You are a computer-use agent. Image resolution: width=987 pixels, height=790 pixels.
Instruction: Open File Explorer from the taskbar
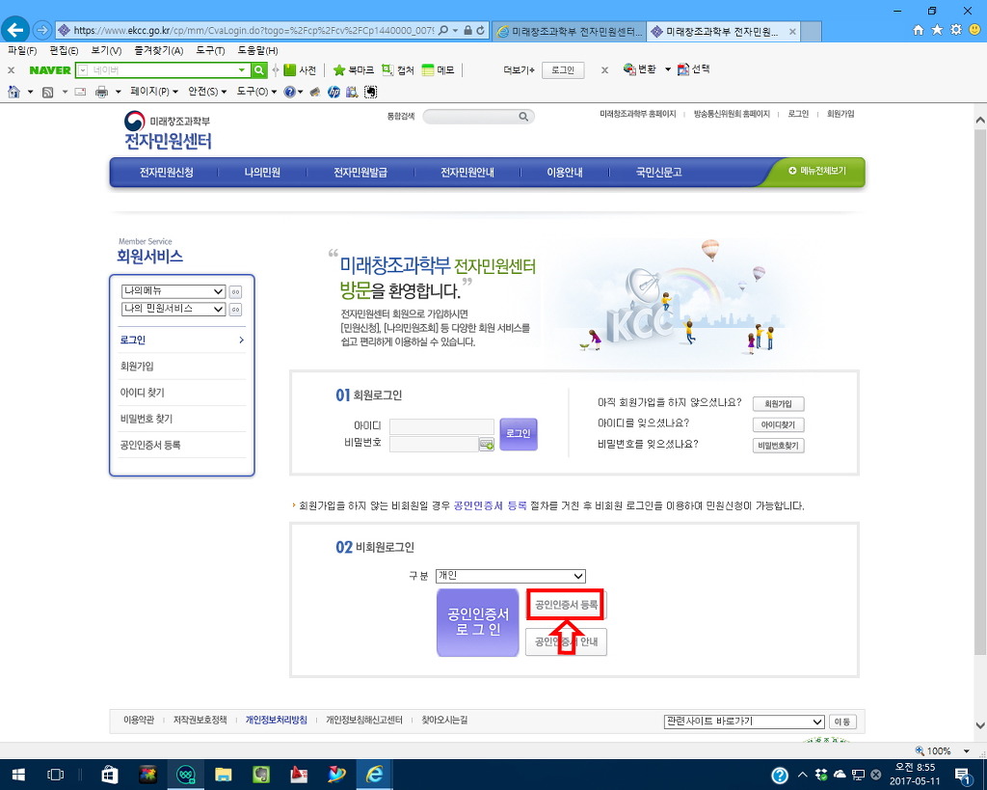pos(223,775)
